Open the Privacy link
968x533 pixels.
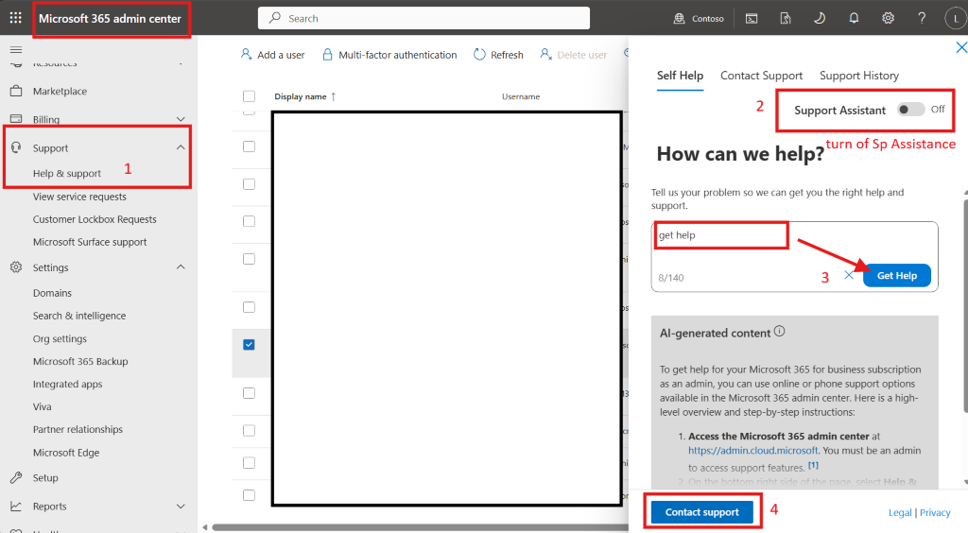(935, 512)
